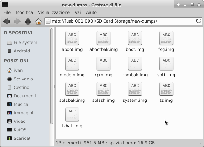Select the system.img file icon
This screenshot has height=147, width=204.
pyautogui.click(x=135, y=89)
